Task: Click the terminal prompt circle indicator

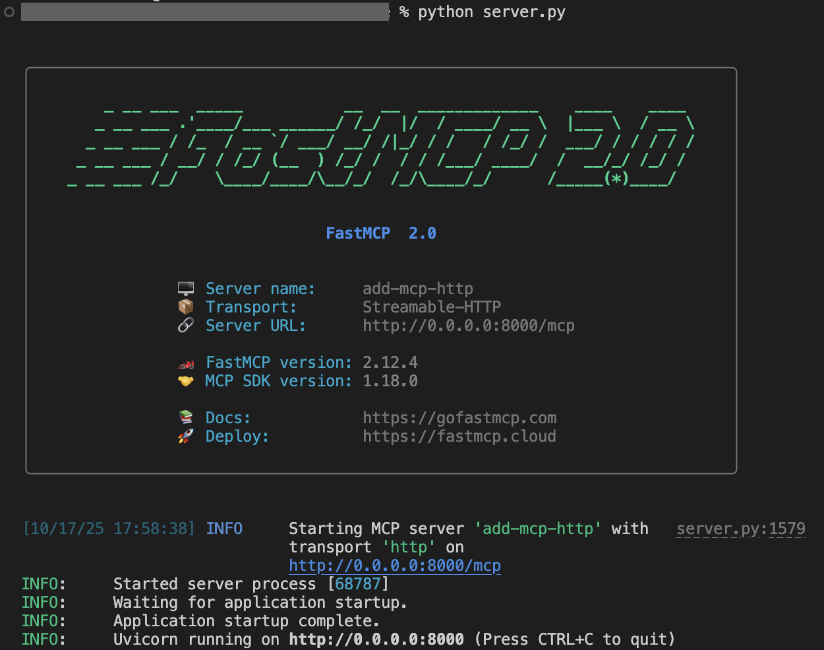Action: click(9, 12)
